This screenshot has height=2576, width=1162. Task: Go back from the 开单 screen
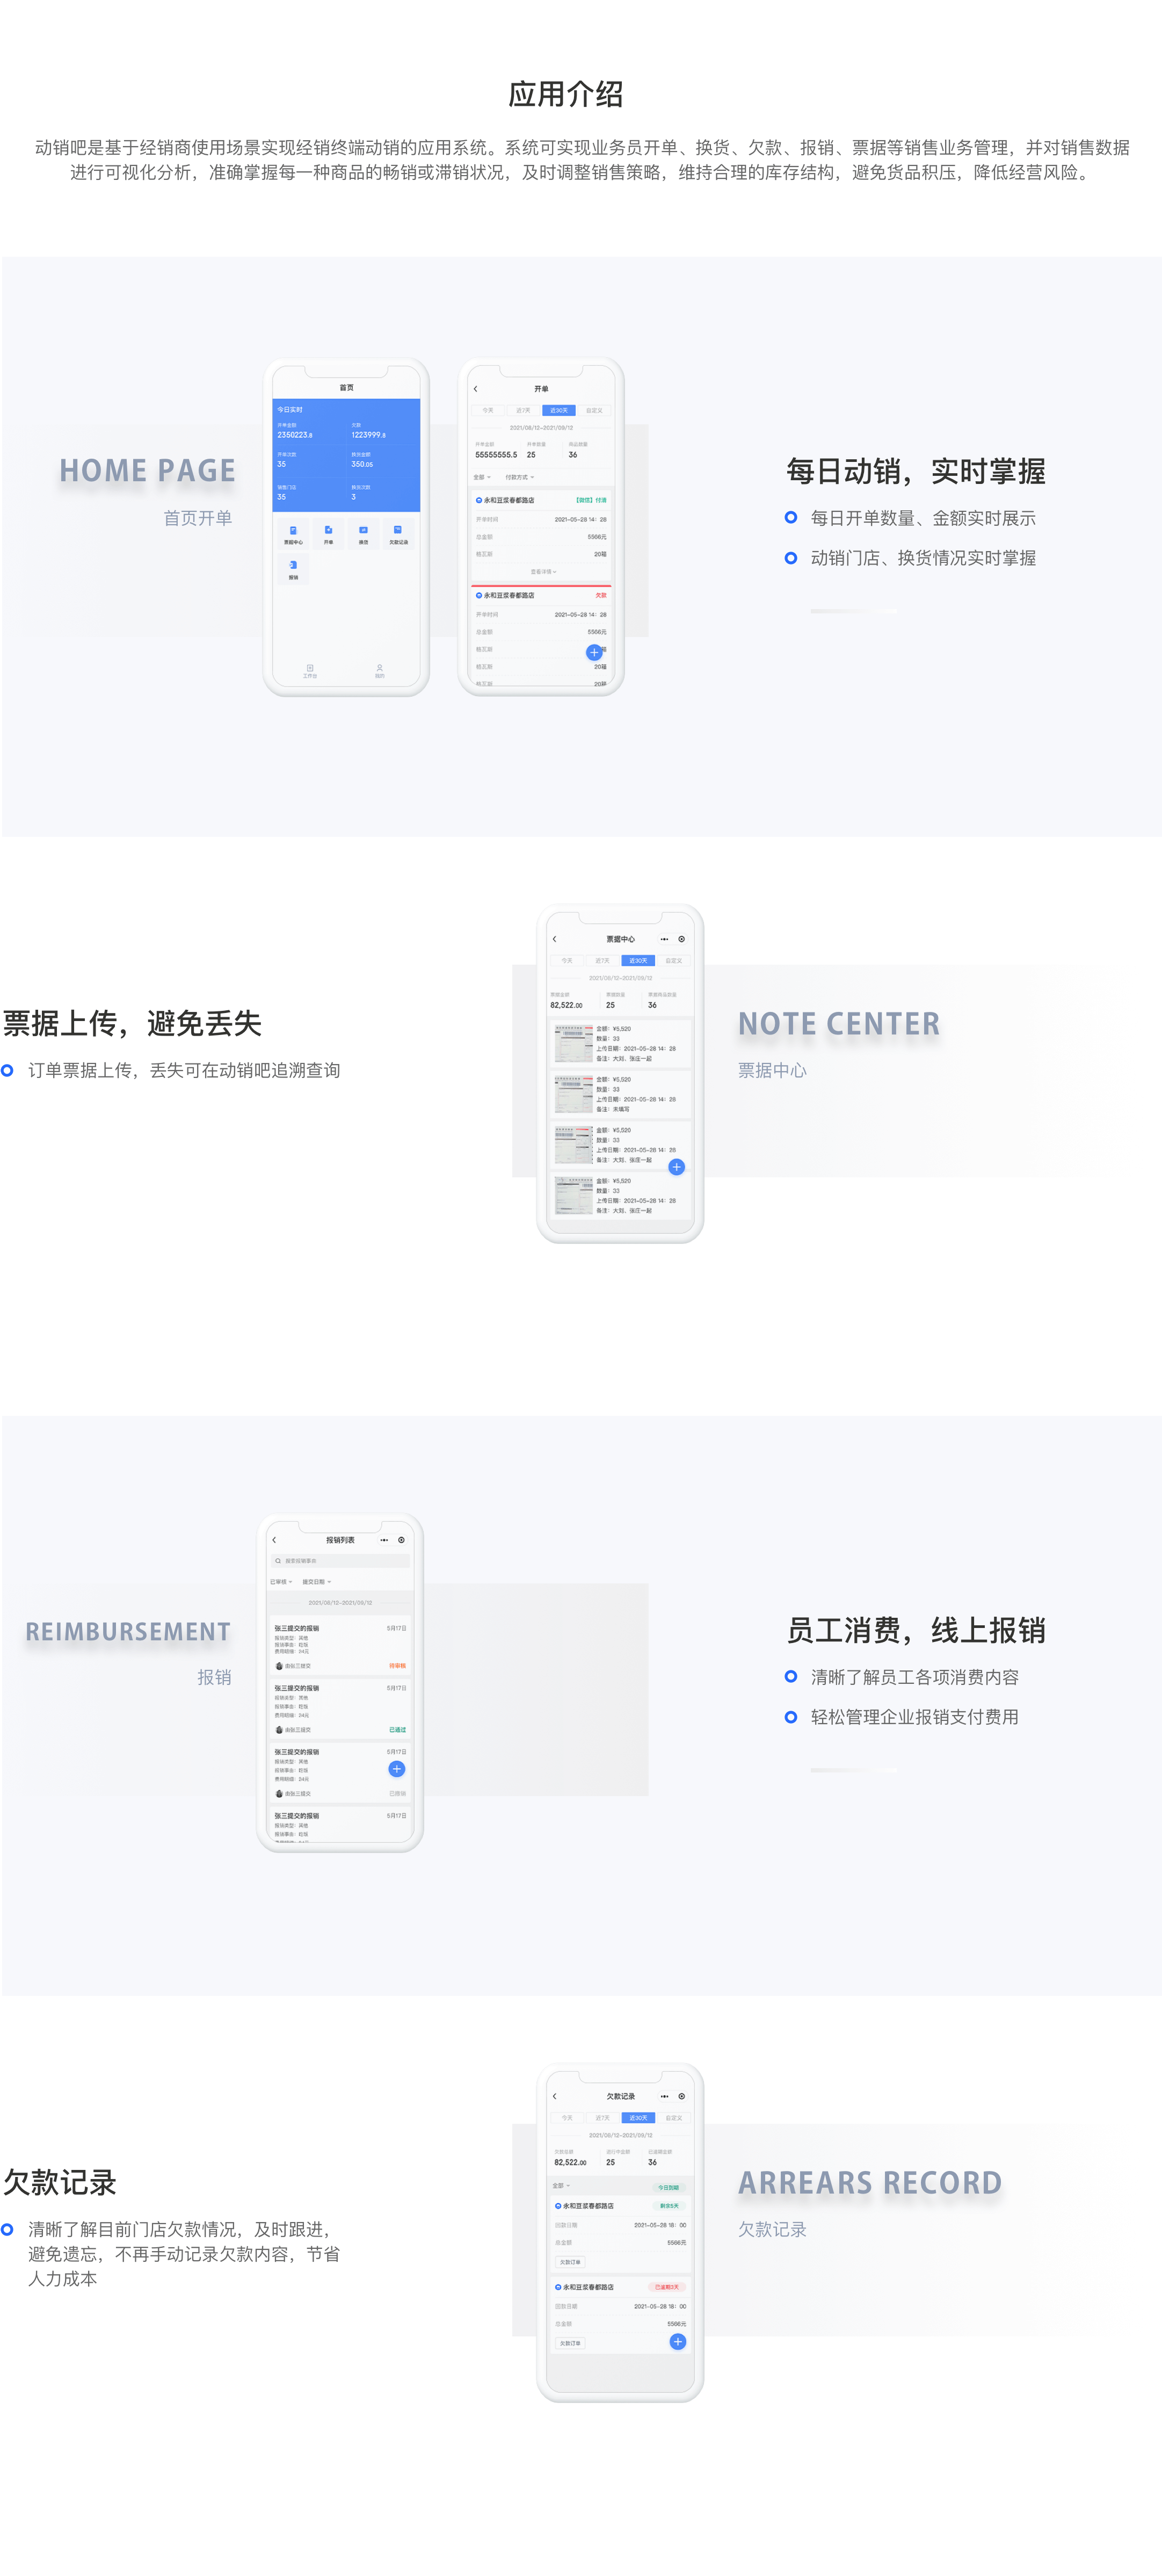[x=475, y=389]
